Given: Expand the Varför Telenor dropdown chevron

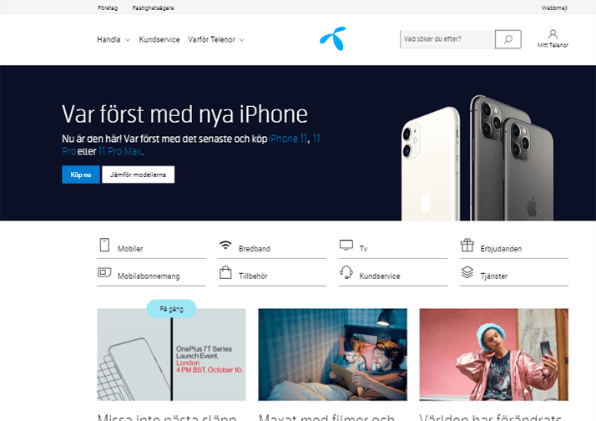Looking at the screenshot, I should 242,40.
